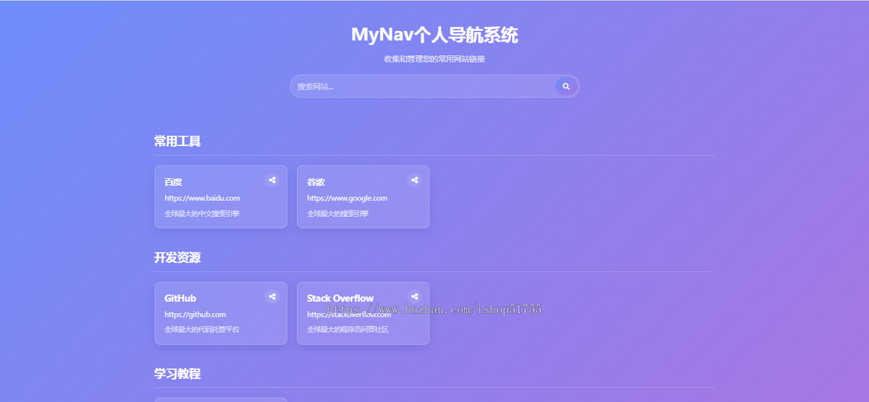Click the 学习教程 category heading

[177, 374]
